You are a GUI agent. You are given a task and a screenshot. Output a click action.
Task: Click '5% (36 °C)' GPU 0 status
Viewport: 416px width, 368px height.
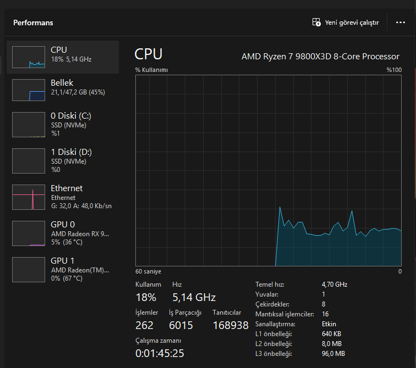click(x=67, y=242)
